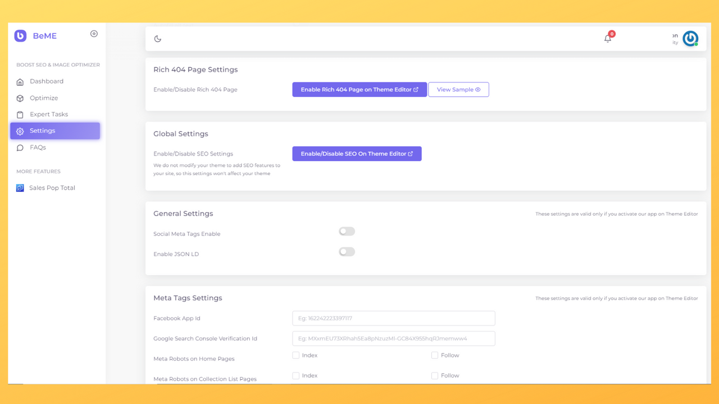Click the Expert Tasks clipboard icon

coord(20,114)
